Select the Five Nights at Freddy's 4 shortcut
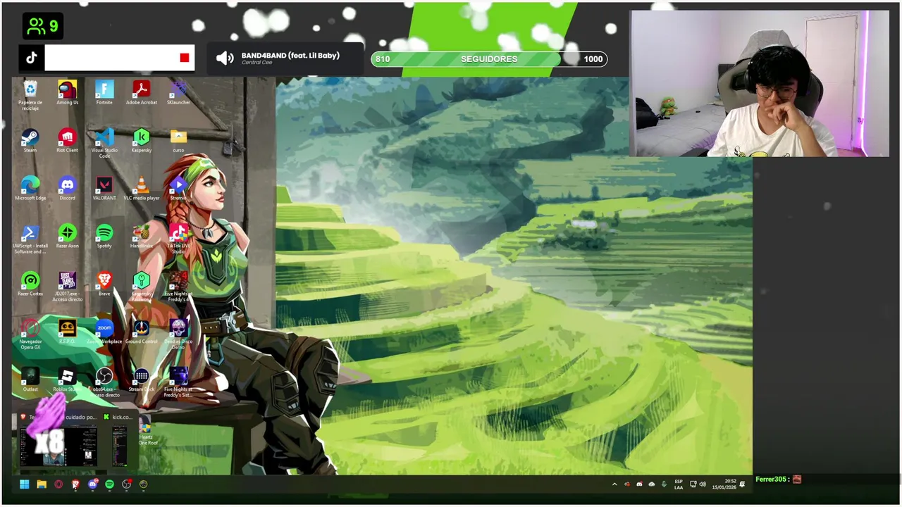The image size is (902, 507). point(178,287)
